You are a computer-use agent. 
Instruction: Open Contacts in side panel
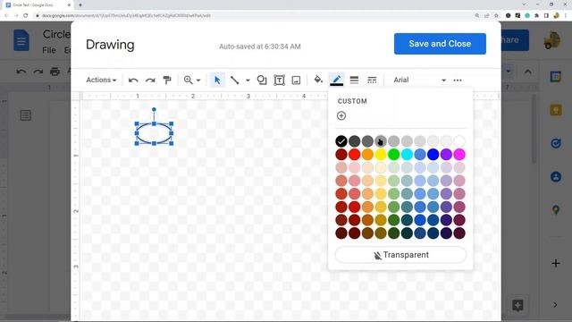click(x=556, y=177)
